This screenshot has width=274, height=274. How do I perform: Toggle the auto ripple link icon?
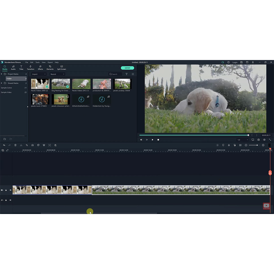7,150
